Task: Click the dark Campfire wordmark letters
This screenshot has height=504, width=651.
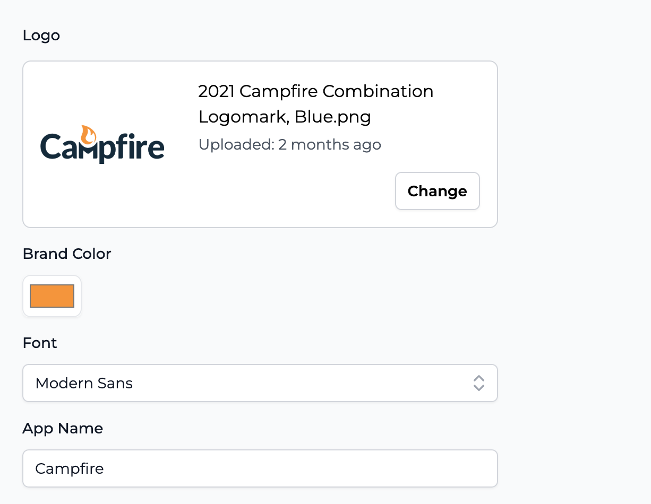Action: [x=102, y=147]
